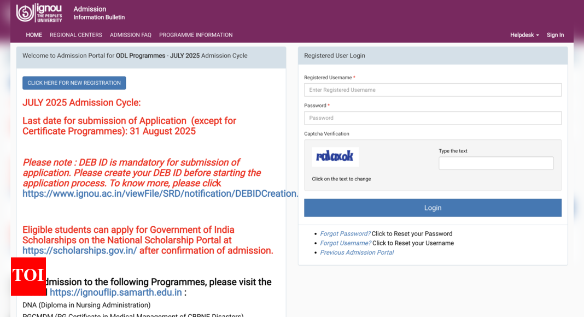Select Programme Information in the navigation bar
The image size is (584, 317).
point(196,35)
